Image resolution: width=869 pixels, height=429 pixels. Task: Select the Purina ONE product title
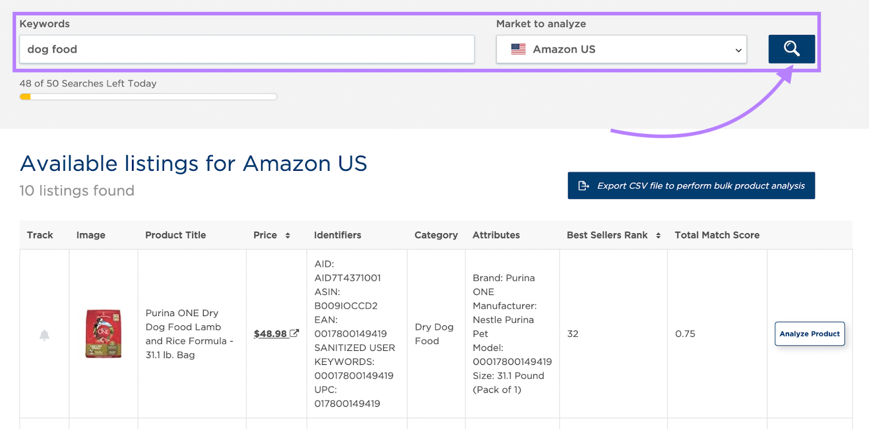tap(189, 334)
